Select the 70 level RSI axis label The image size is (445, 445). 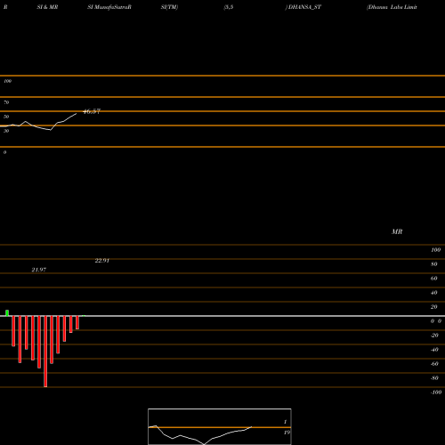coord(6,102)
